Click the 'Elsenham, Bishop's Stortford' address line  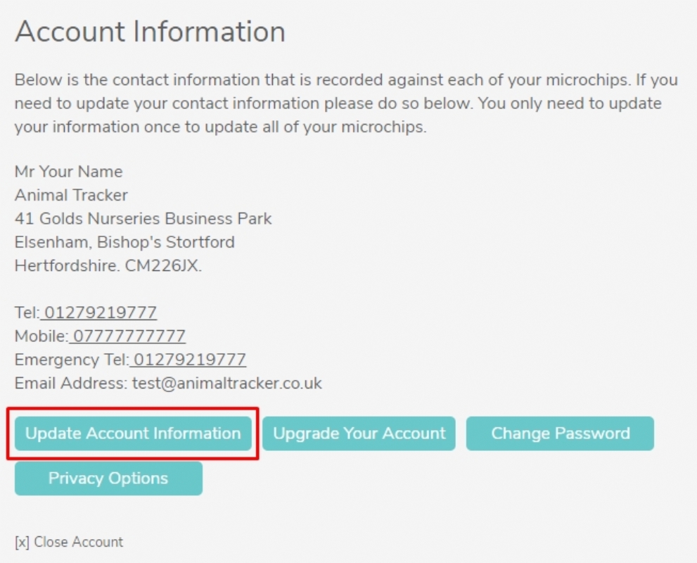click(124, 243)
